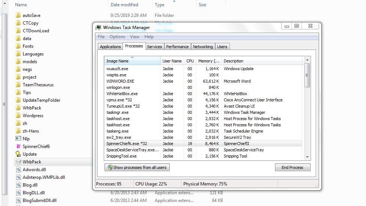Image resolution: width=366 pixels, height=206 pixels.
Task: Open the File menu in Task Manager
Action: [x=101, y=37]
